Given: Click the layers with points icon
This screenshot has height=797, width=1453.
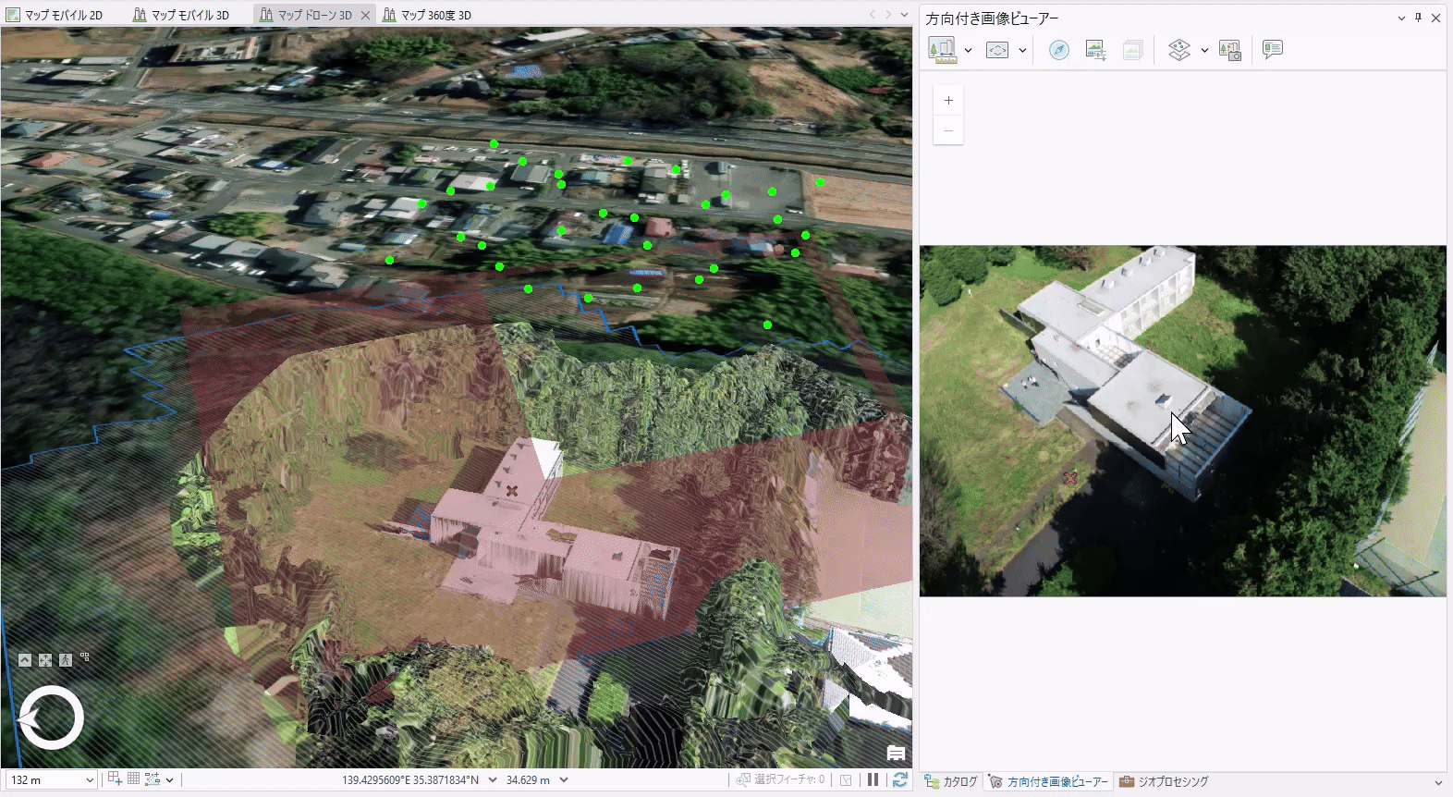Looking at the screenshot, I should click(x=1178, y=50).
